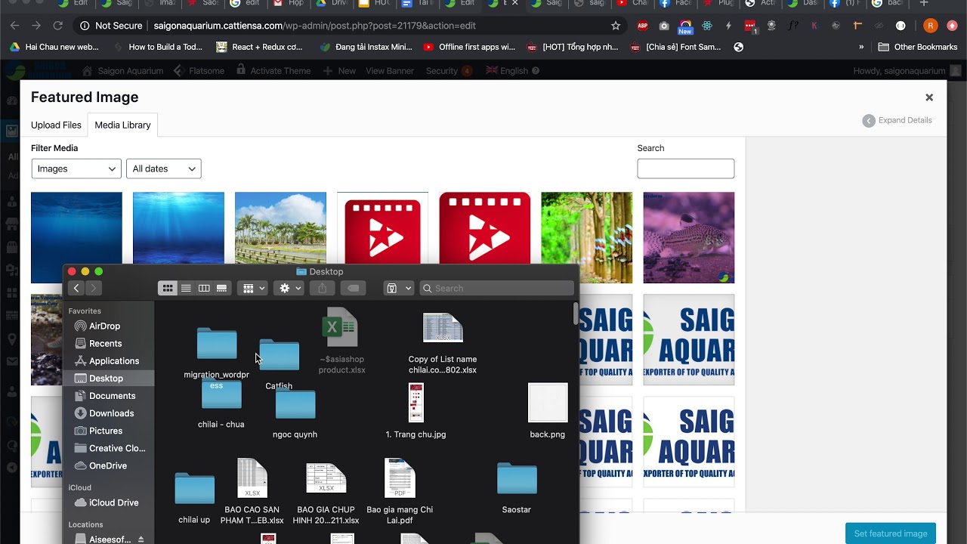Switch to Upload Files tab
This screenshot has height=544, width=967.
pos(56,125)
